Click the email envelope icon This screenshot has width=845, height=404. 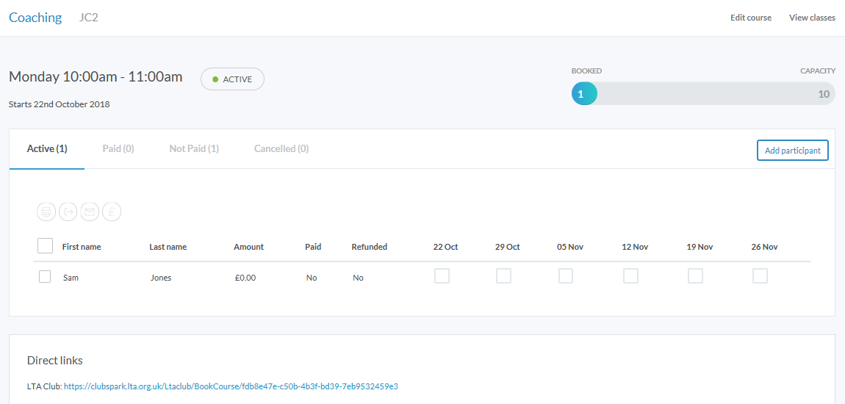[x=90, y=212]
